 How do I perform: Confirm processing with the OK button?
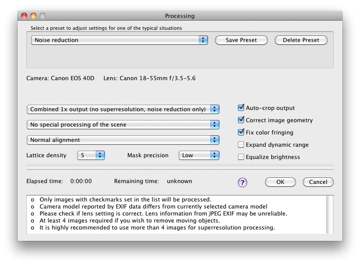(x=281, y=182)
